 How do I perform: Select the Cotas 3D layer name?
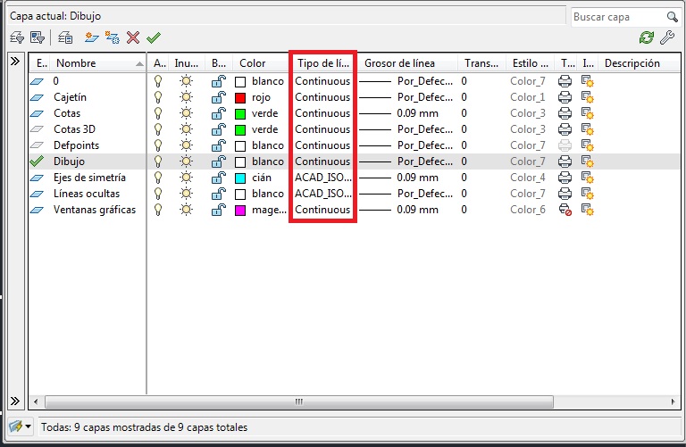click(x=74, y=129)
